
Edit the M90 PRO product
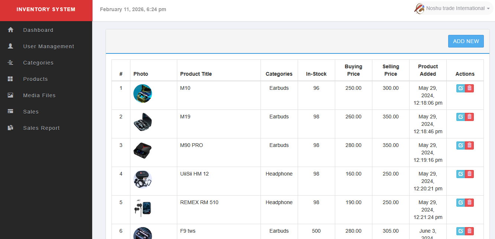[460, 145]
